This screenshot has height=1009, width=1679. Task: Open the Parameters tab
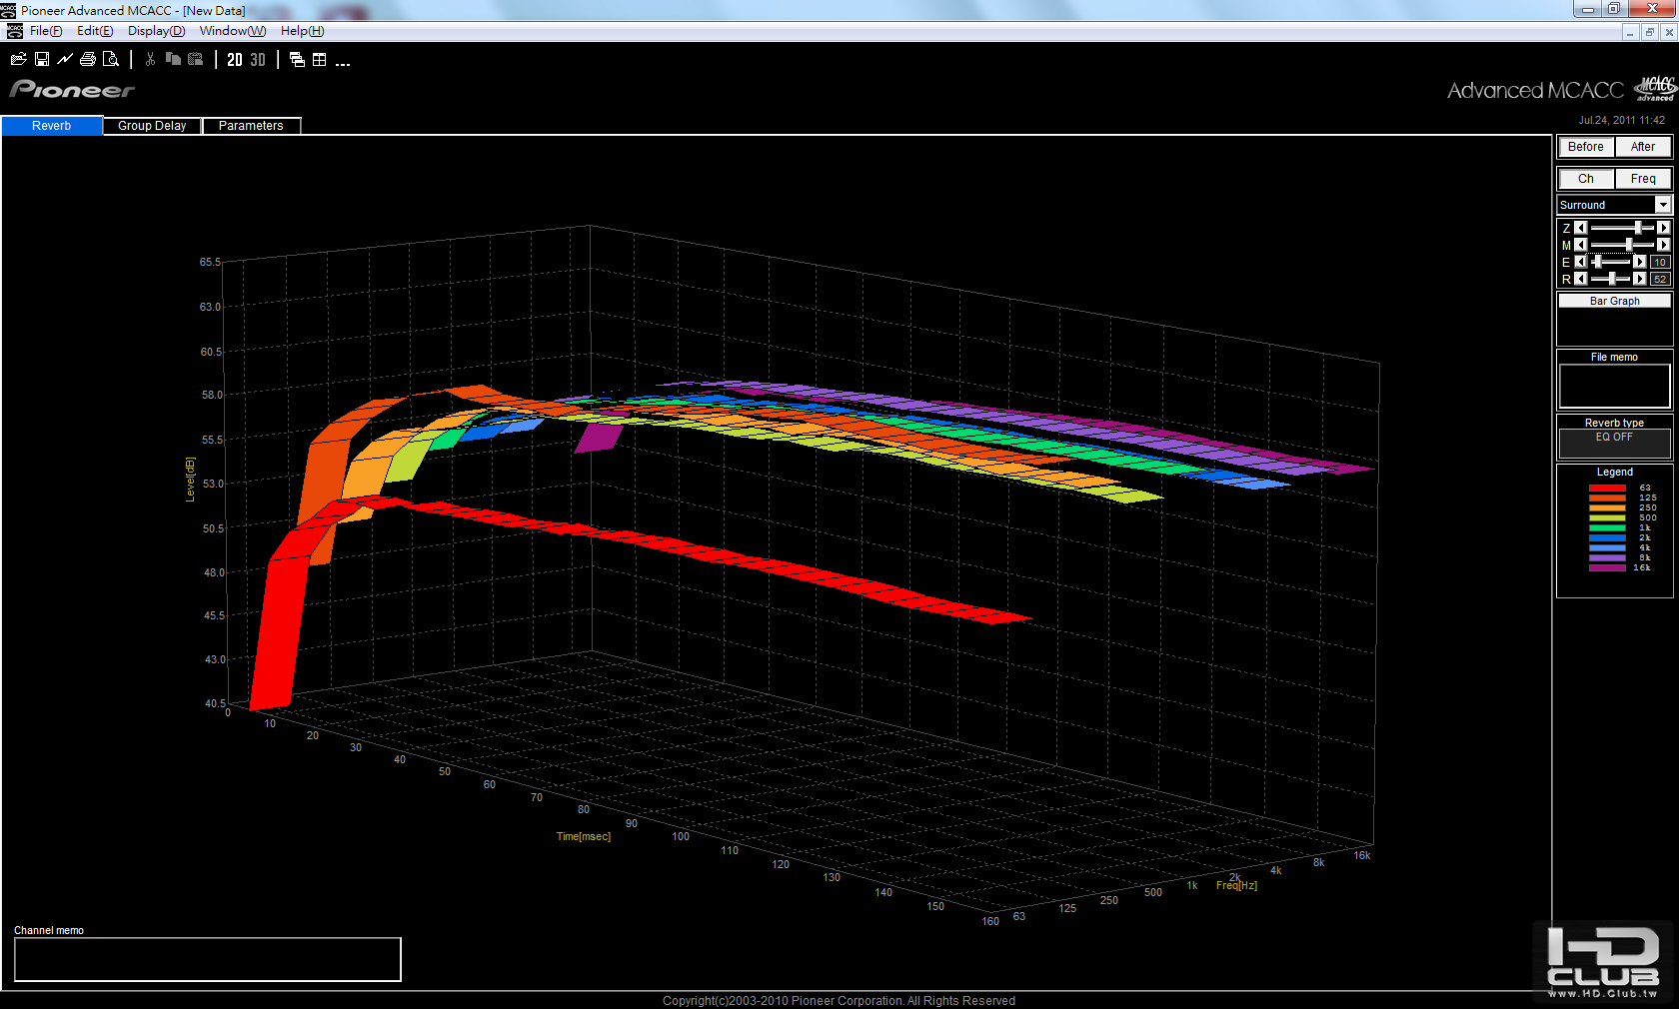coord(251,126)
